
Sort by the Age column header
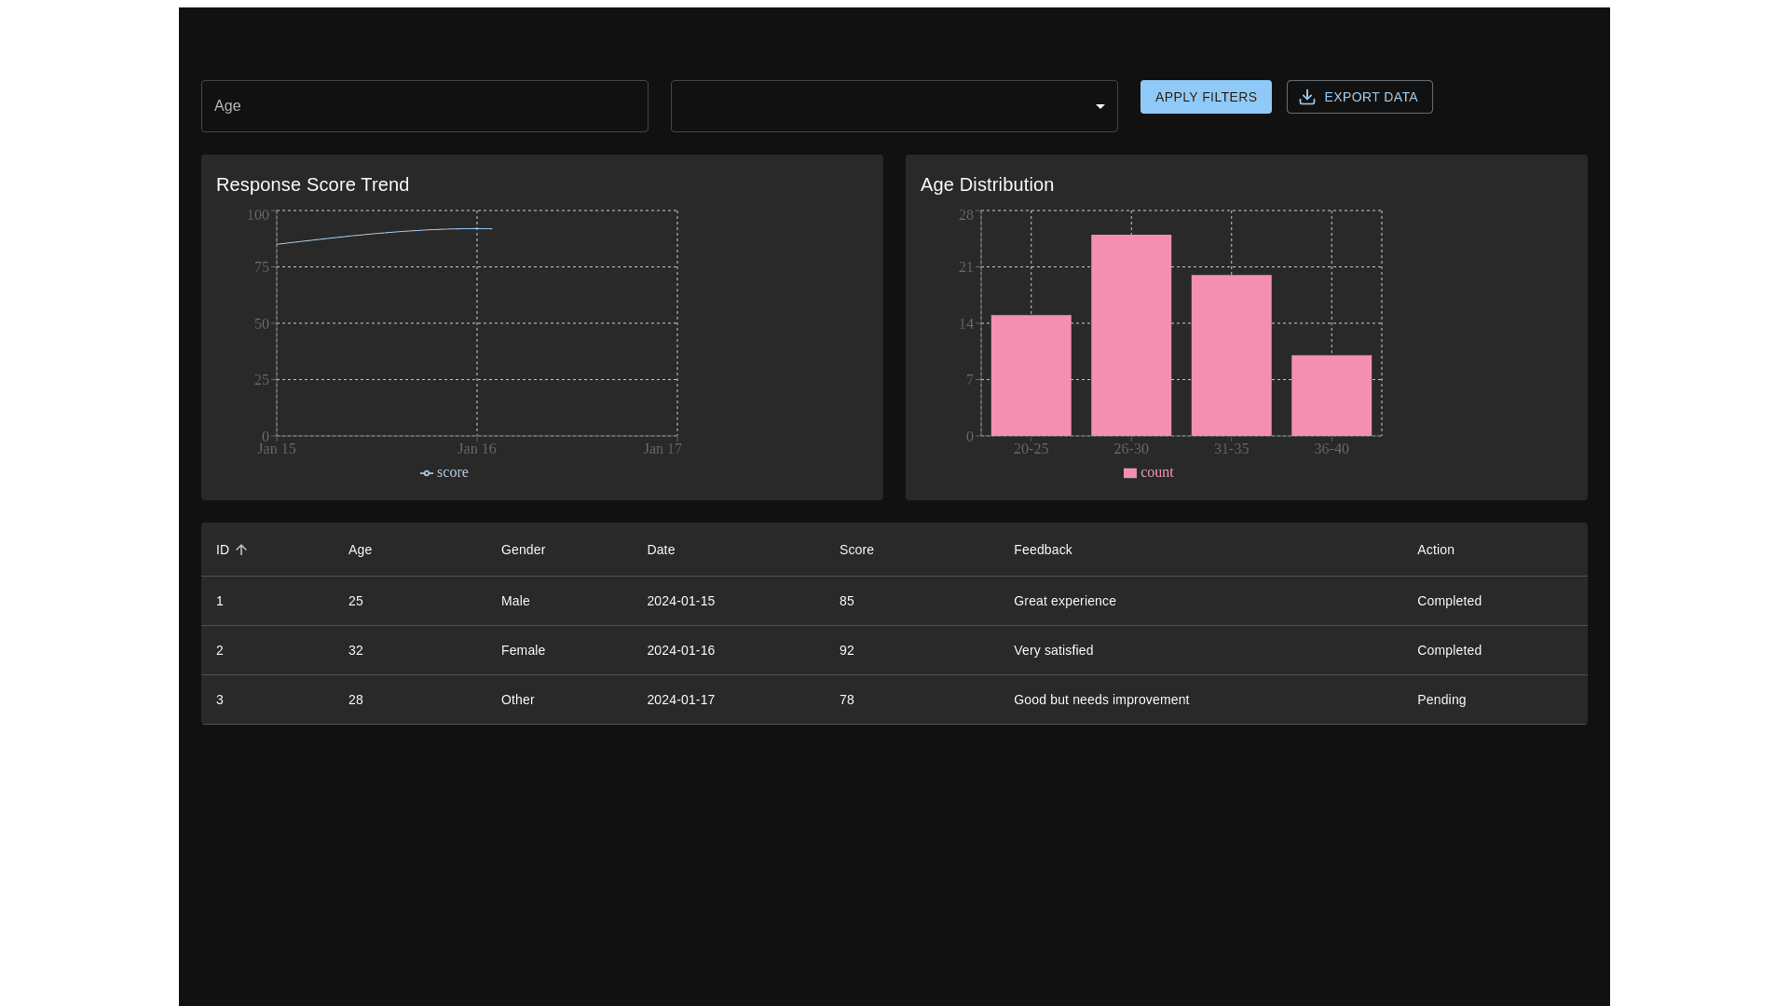pos(360,551)
